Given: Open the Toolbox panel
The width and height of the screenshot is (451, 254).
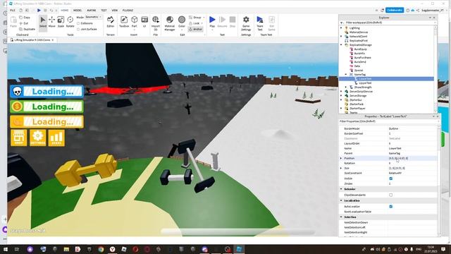Looking at the screenshot, I should (x=124, y=22).
